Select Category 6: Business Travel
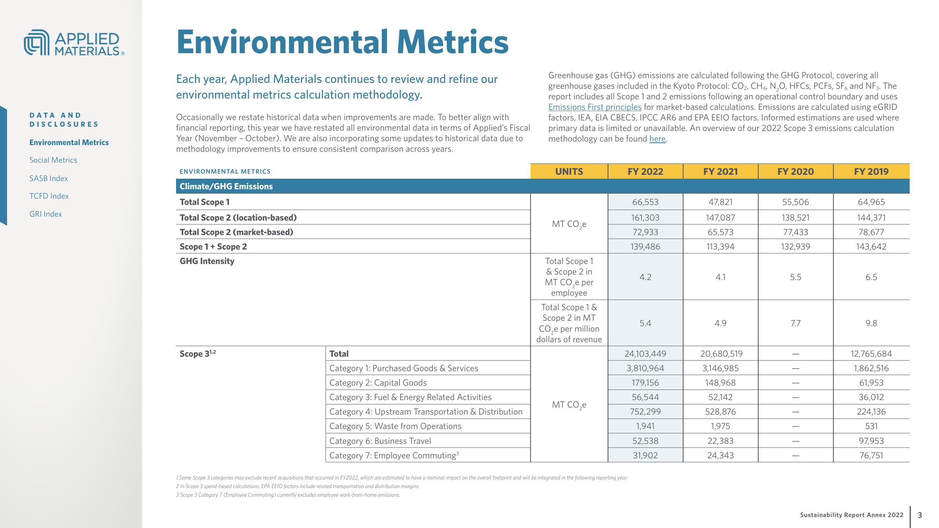Image resolution: width=939 pixels, height=528 pixels. (380, 441)
